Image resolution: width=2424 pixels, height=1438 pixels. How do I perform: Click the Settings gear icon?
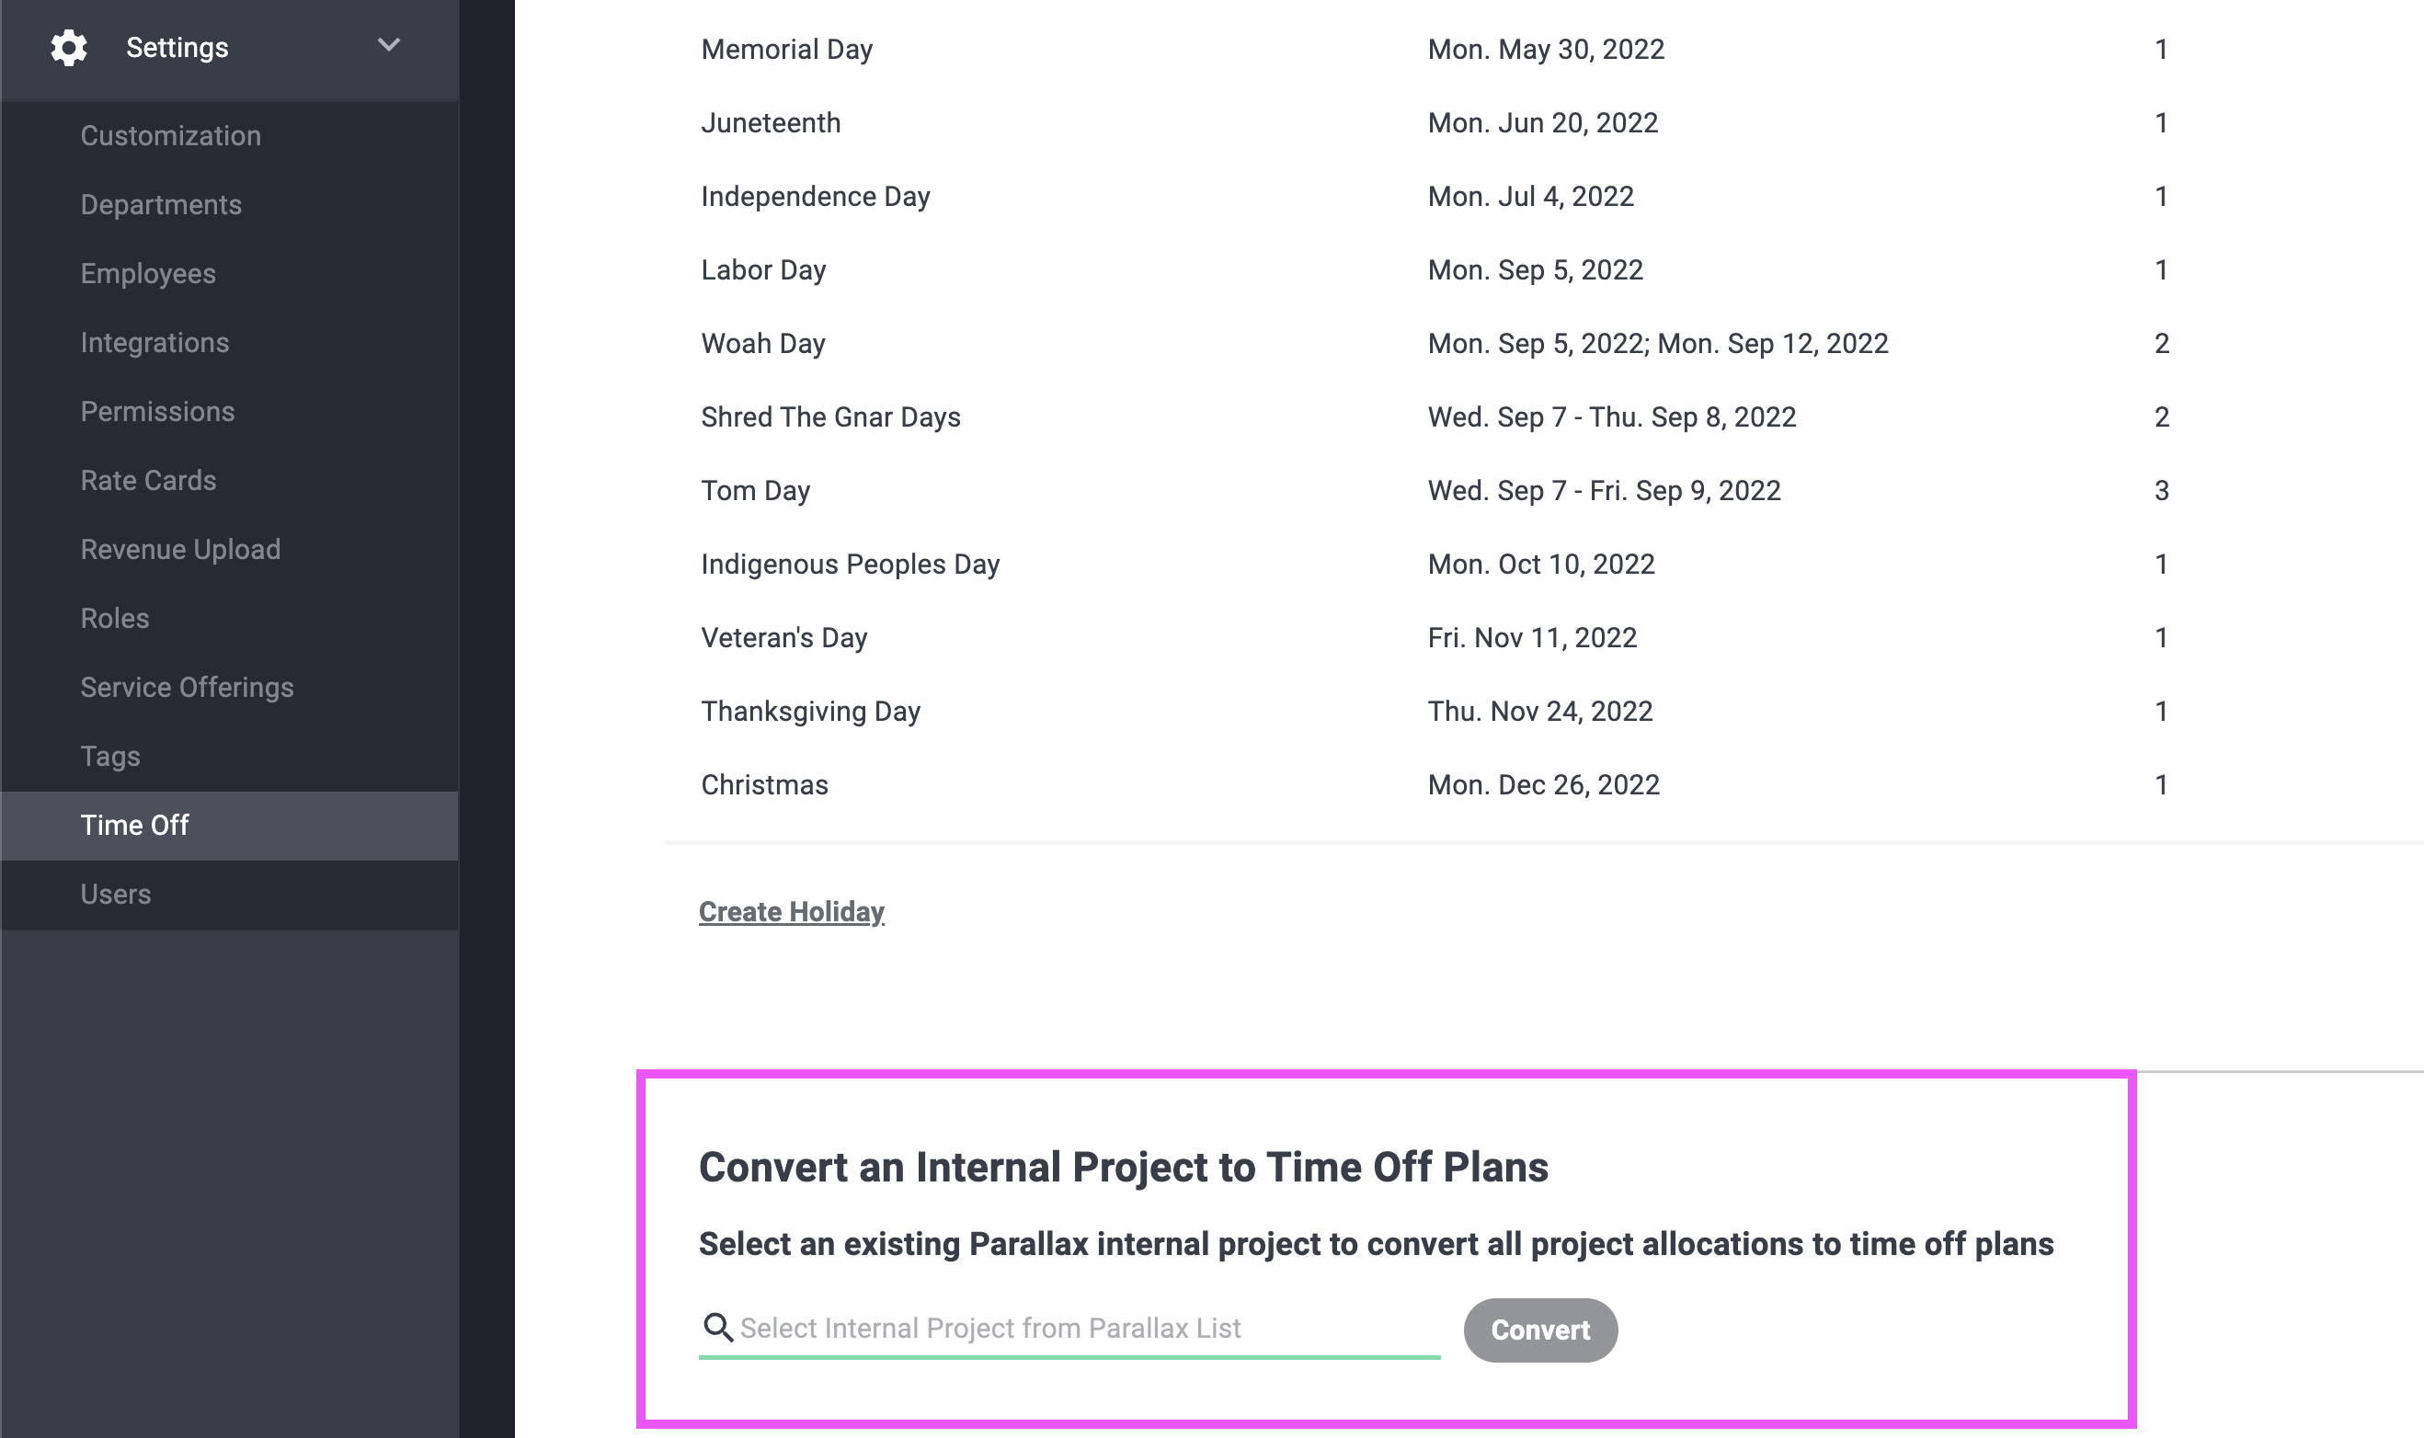pyautogui.click(x=69, y=48)
